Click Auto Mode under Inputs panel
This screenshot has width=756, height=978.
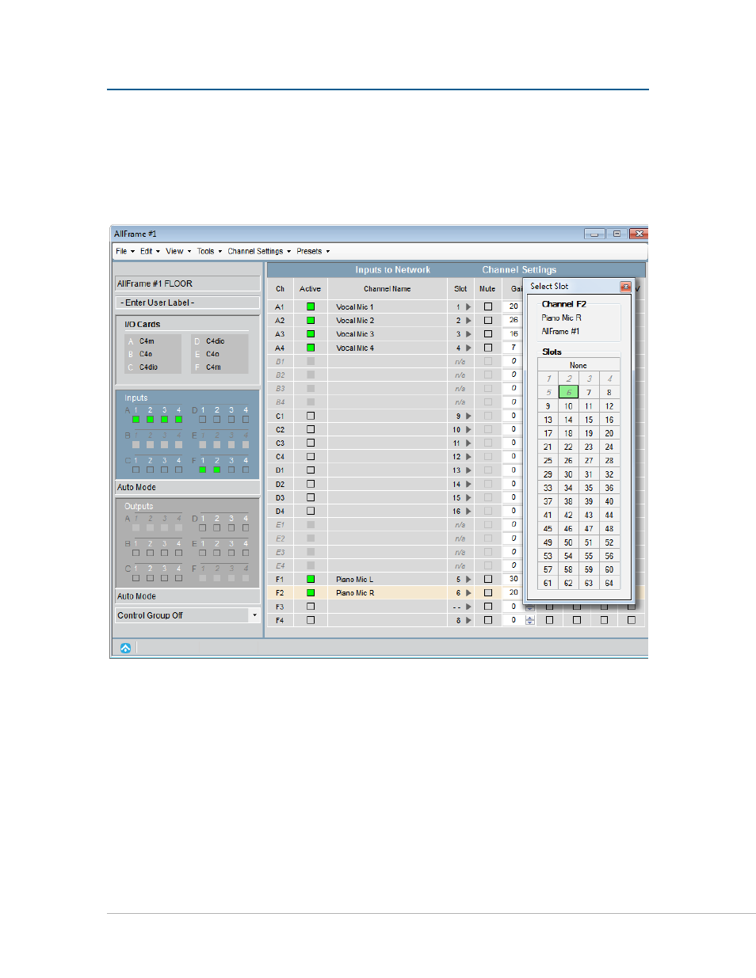(x=136, y=488)
